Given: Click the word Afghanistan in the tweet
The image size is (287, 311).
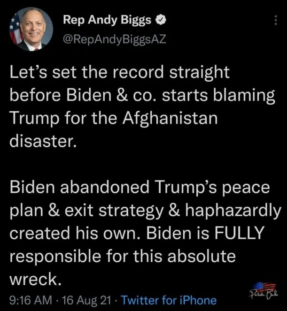Looking at the screenshot, I should click(170, 119).
